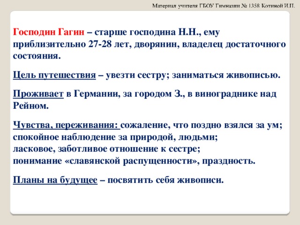This screenshot has width=300, height=225.
Task: Click the underlined "Планы на будущее" label
Action: click(x=55, y=180)
